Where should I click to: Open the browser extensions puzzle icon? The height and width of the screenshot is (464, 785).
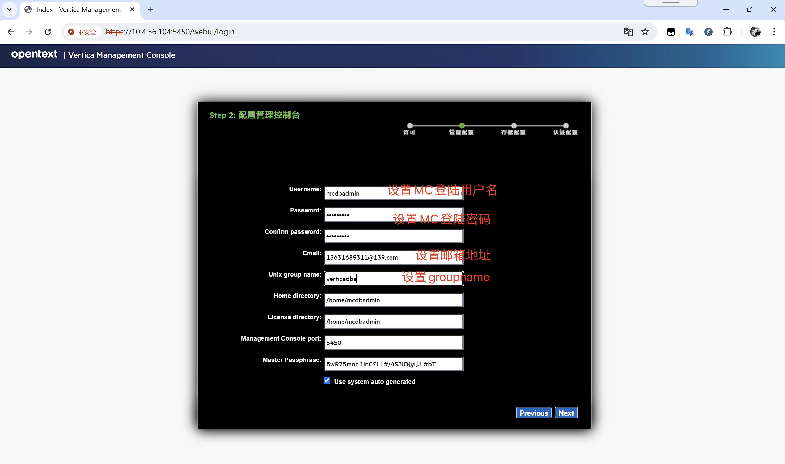(727, 32)
